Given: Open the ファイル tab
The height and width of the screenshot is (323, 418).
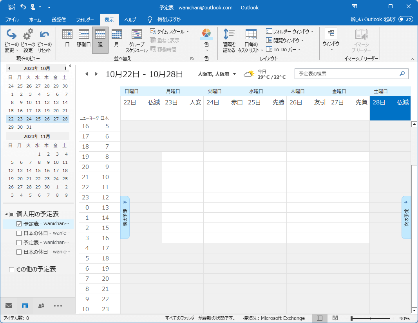Looking at the screenshot, I should pos(12,20).
